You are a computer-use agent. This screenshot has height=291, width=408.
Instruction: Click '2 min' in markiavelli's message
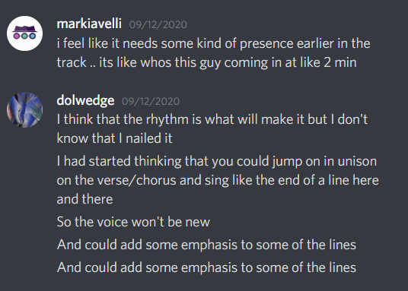pyautogui.click(x=340, y=62)
